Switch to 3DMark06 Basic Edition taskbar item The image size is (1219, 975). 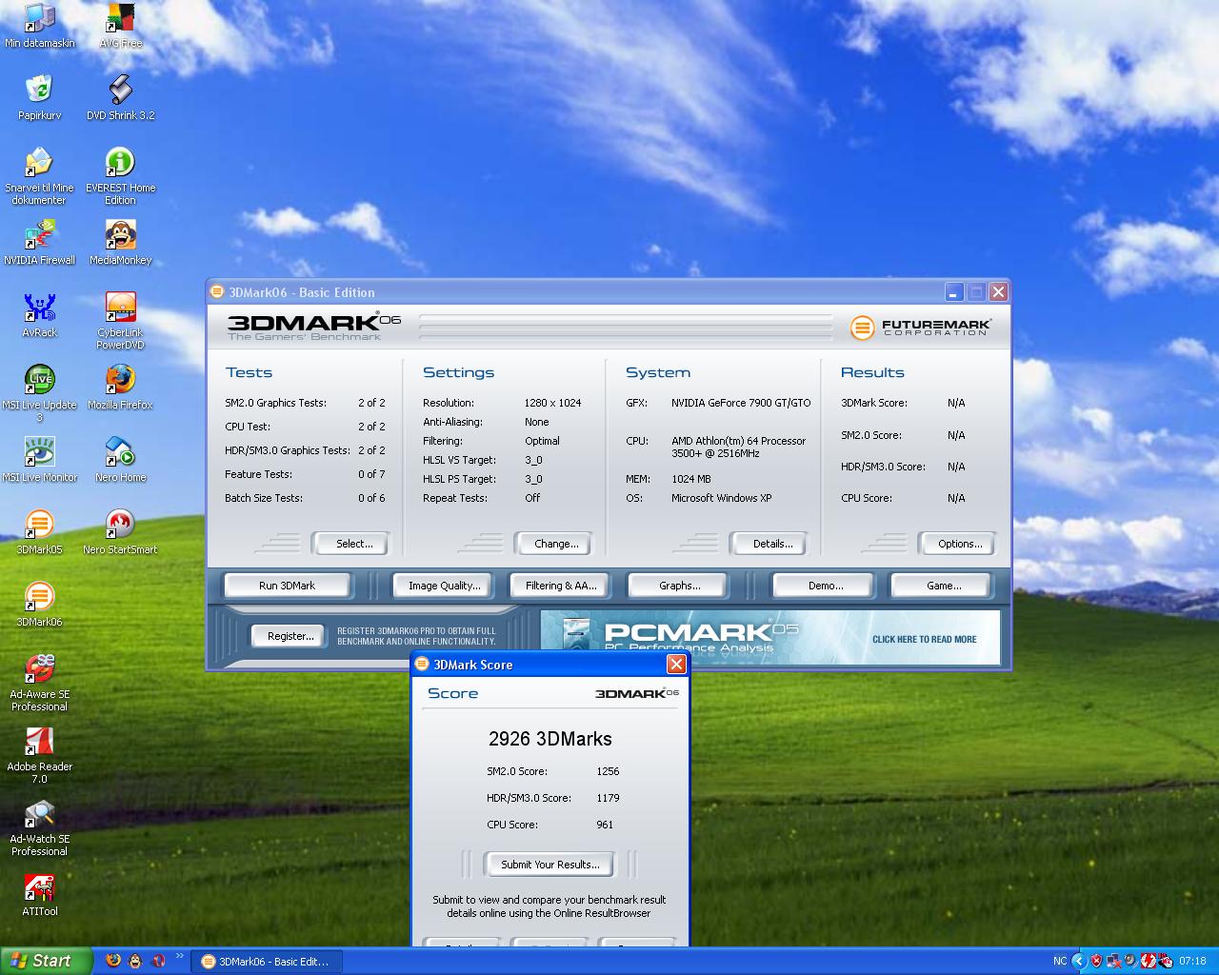[x=267, y=962]
